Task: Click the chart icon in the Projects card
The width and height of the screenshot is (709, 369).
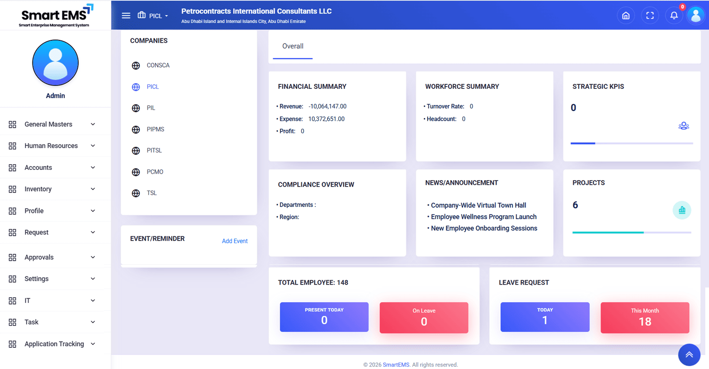Action: (x=682, y=210)
